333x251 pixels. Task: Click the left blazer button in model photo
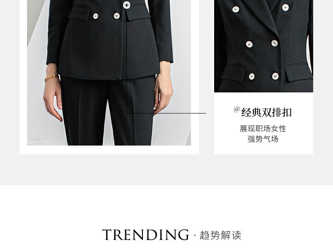tap(96, 16)
